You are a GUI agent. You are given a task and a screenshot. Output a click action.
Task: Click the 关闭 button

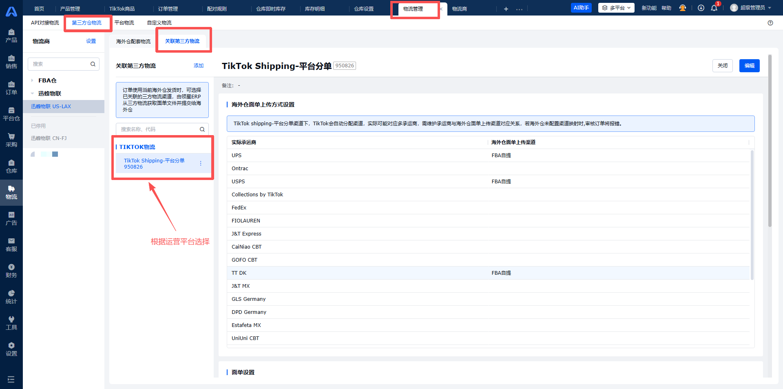723,66
